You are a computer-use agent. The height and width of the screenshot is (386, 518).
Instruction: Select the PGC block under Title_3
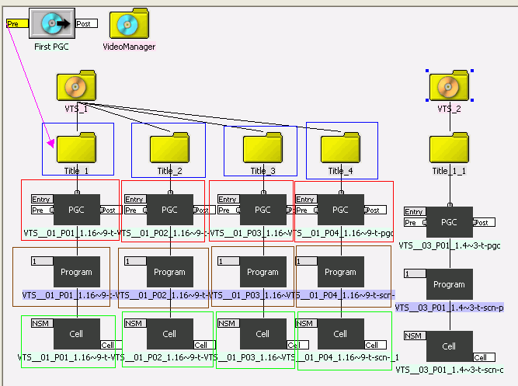263,210
